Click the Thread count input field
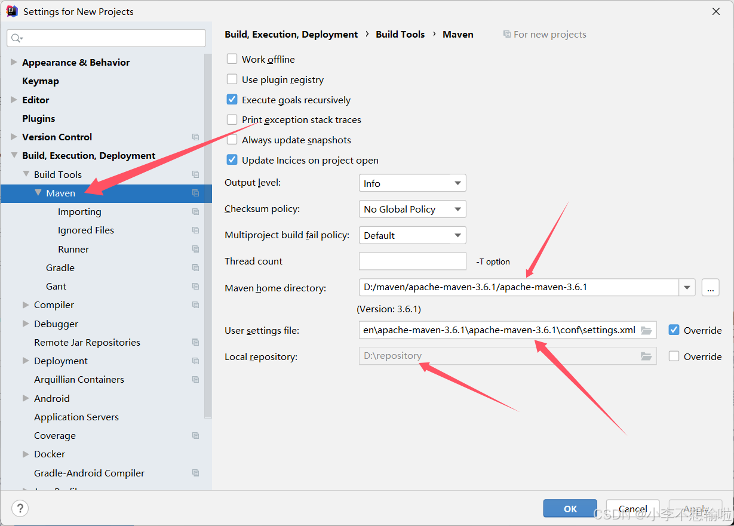734x526 pixels. (x=412, y=261)
